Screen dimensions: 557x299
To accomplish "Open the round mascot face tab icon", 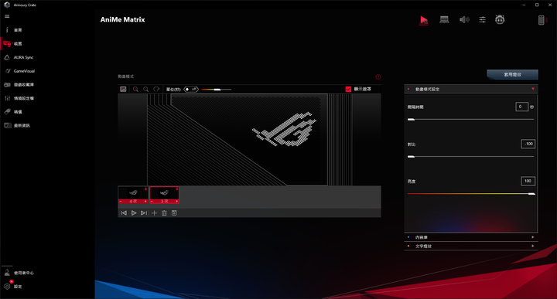I will coord(500,19).
